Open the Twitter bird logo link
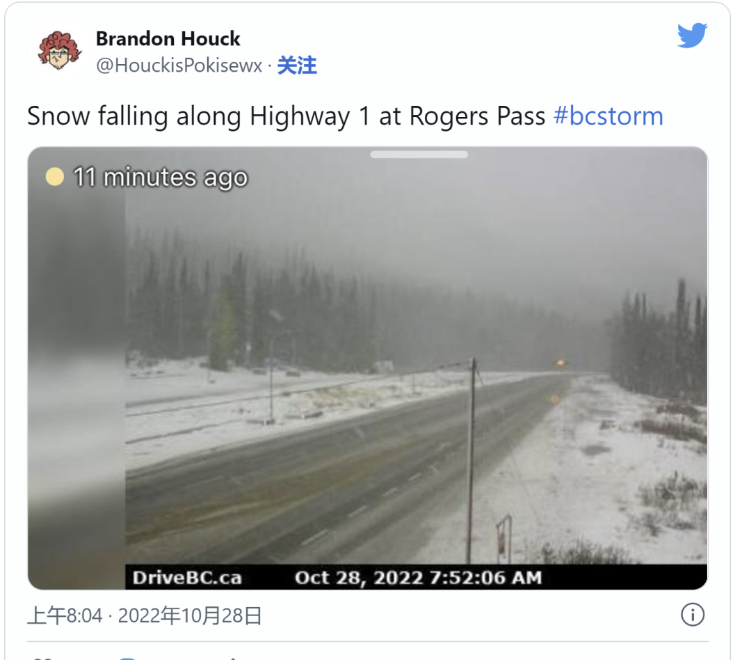This screenshot has height=660, width=751. click(x=692, y=35)
